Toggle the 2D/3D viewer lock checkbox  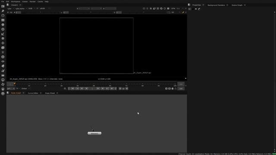169,12
